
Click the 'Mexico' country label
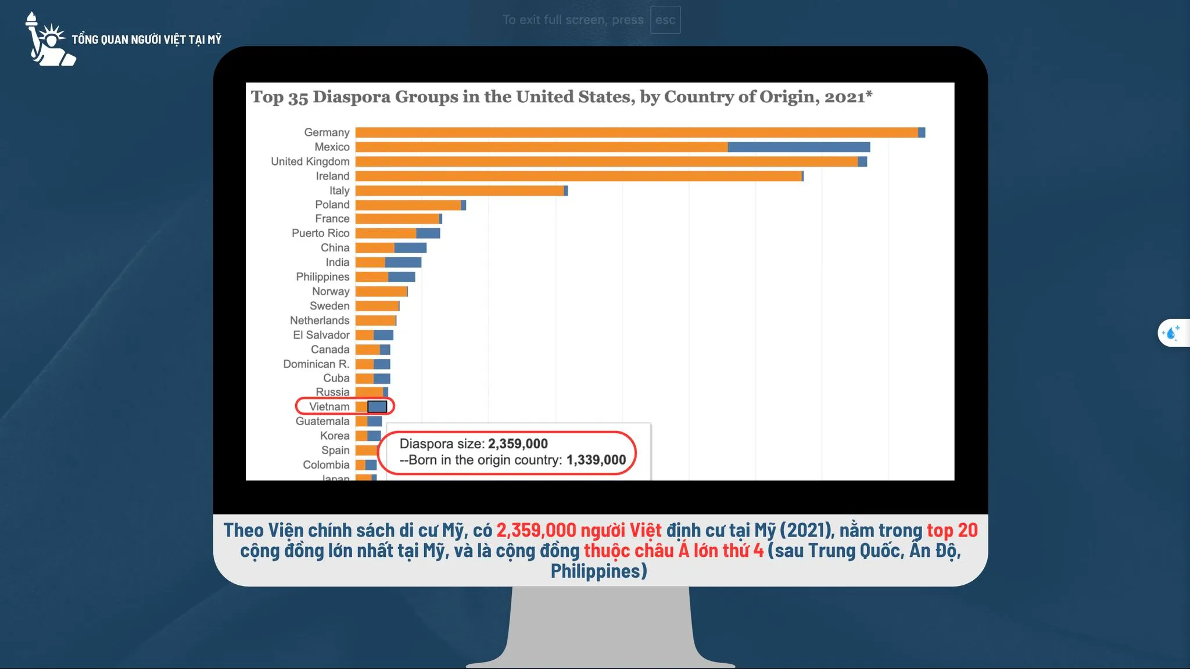[x=332, y=147]
